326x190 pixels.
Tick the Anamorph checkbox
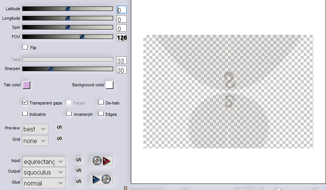click(69, 114)
